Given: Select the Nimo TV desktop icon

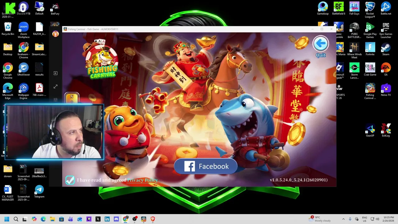Looking at the screenshot, I should (386, 90).
